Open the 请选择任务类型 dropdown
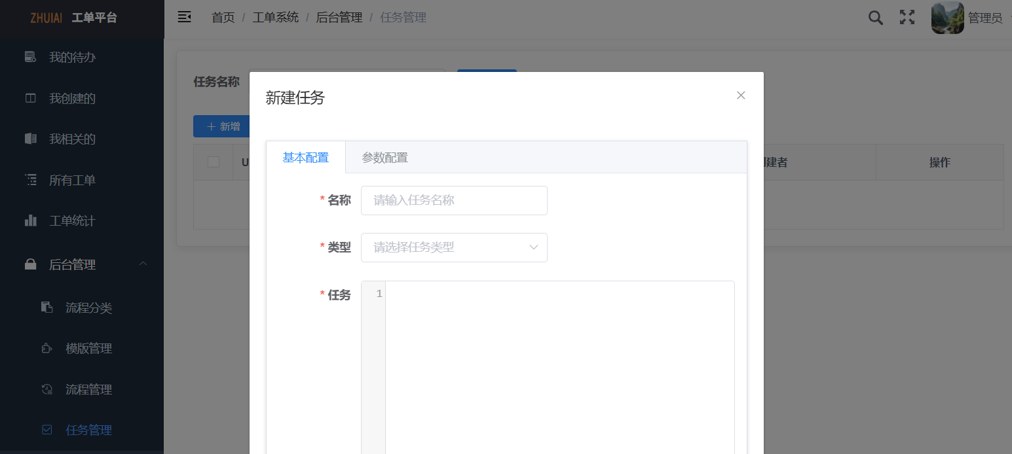The width and height of the screenshot is (1012, 454). pos(454,247)
